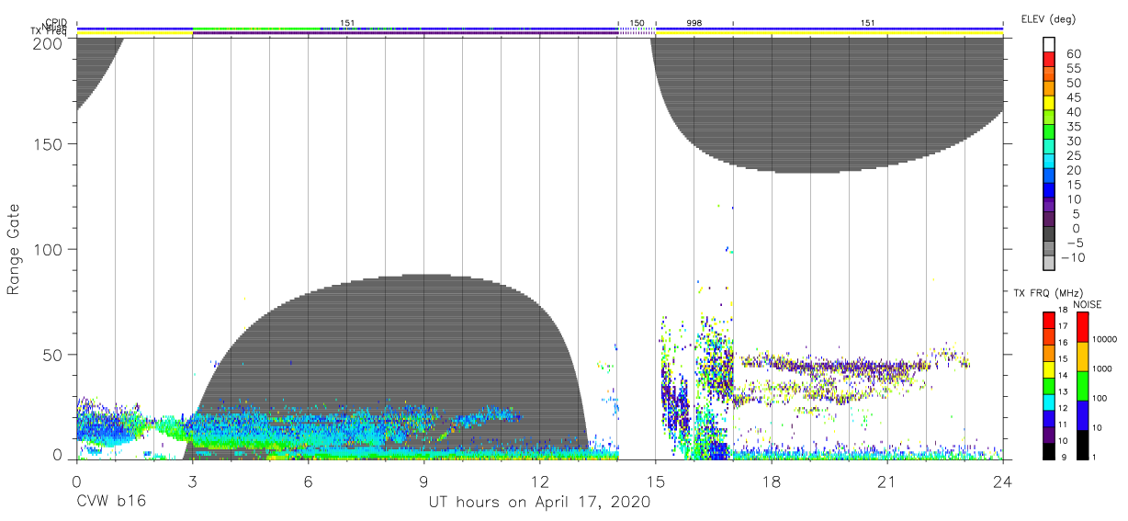This screenshot has height=521, width=1128.
Task: Pick the green segment of the NOISE bar
Action: [x=1081, y=386]
